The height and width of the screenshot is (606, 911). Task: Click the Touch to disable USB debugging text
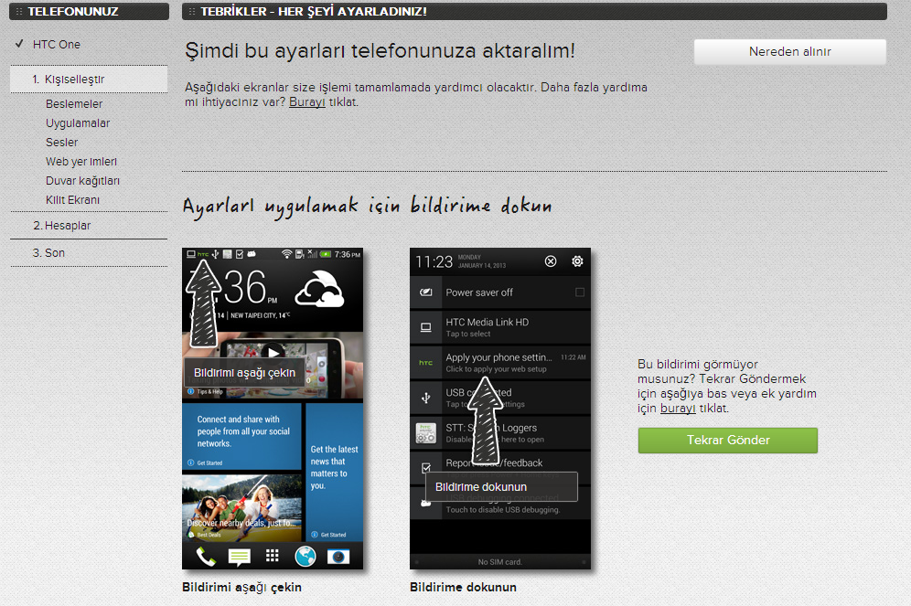click(x=502, y=510)
